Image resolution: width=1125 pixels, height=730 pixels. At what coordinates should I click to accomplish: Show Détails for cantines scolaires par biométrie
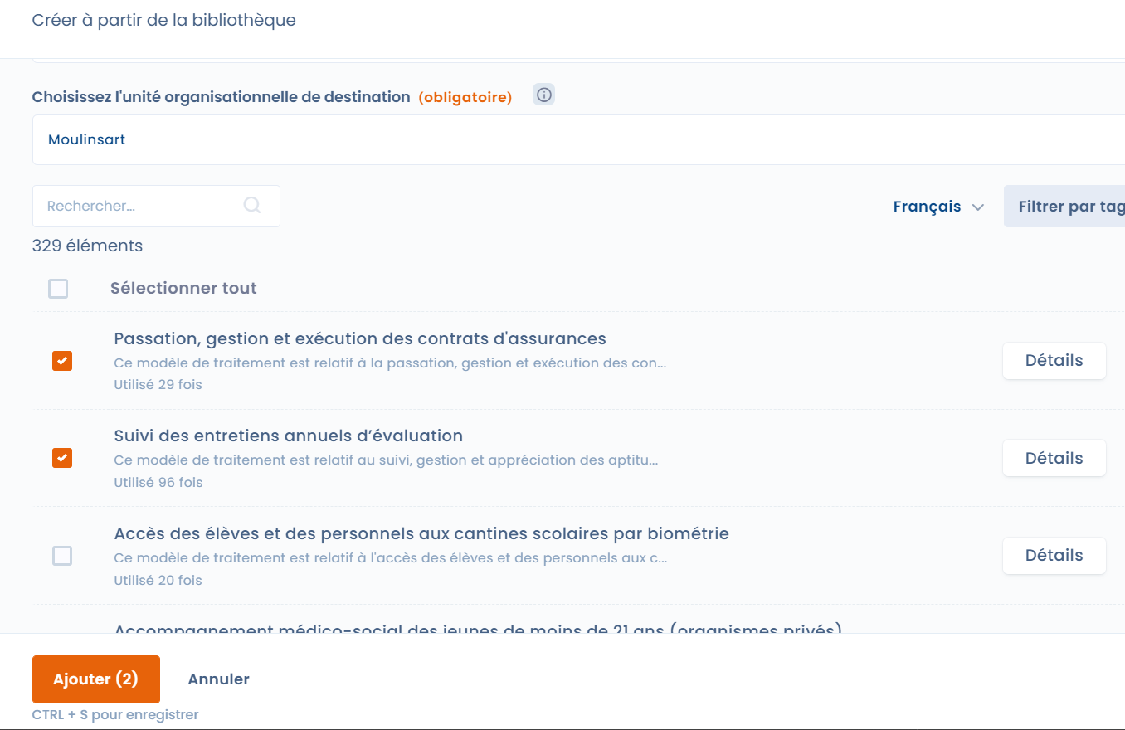point(1054,556)
